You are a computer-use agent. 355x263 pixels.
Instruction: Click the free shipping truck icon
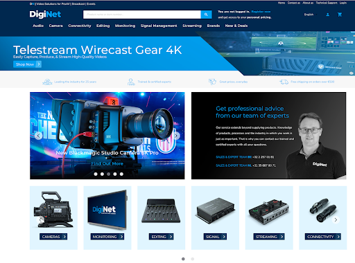(x=284, y=82)
